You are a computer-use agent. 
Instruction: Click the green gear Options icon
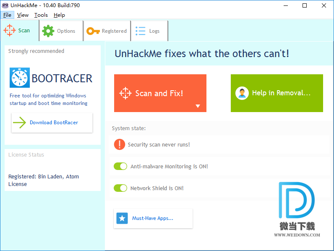48,31
